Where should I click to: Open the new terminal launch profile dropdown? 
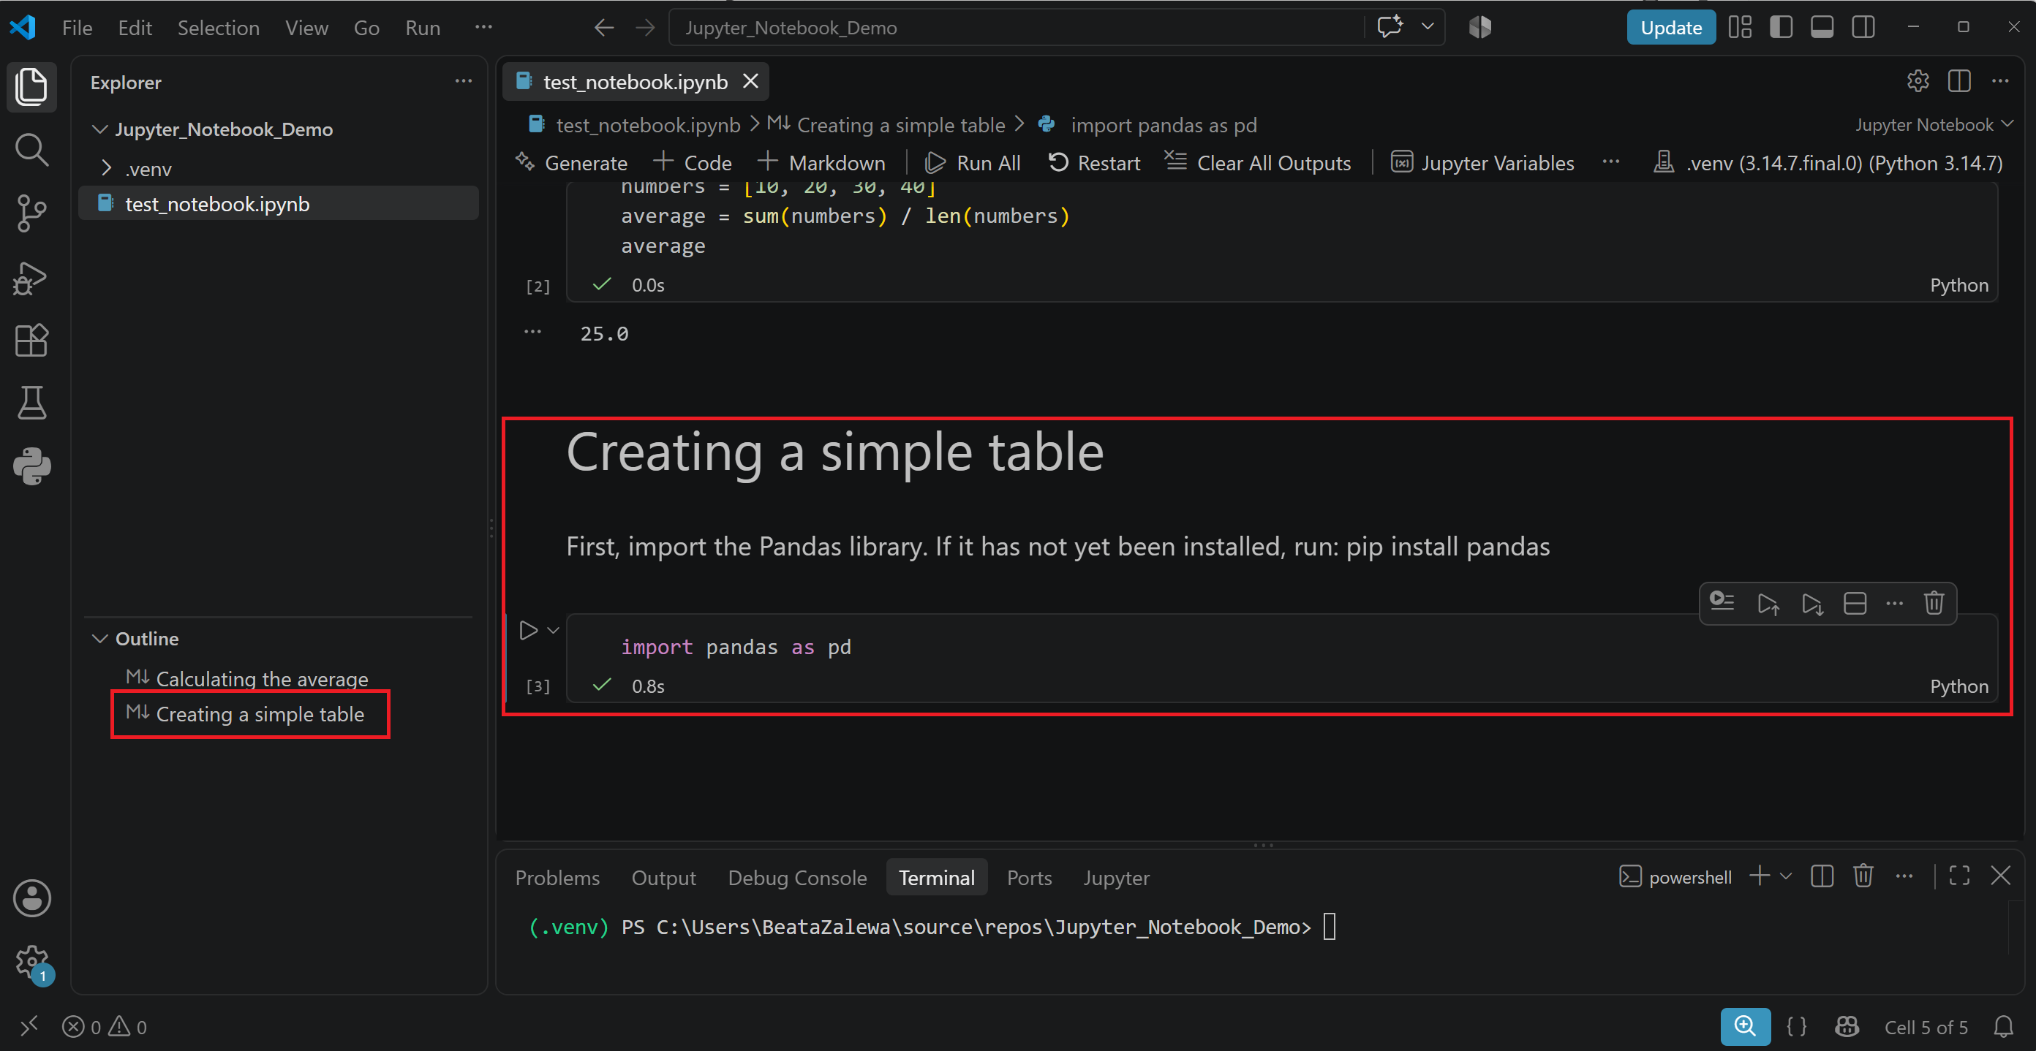point(1785,876)
